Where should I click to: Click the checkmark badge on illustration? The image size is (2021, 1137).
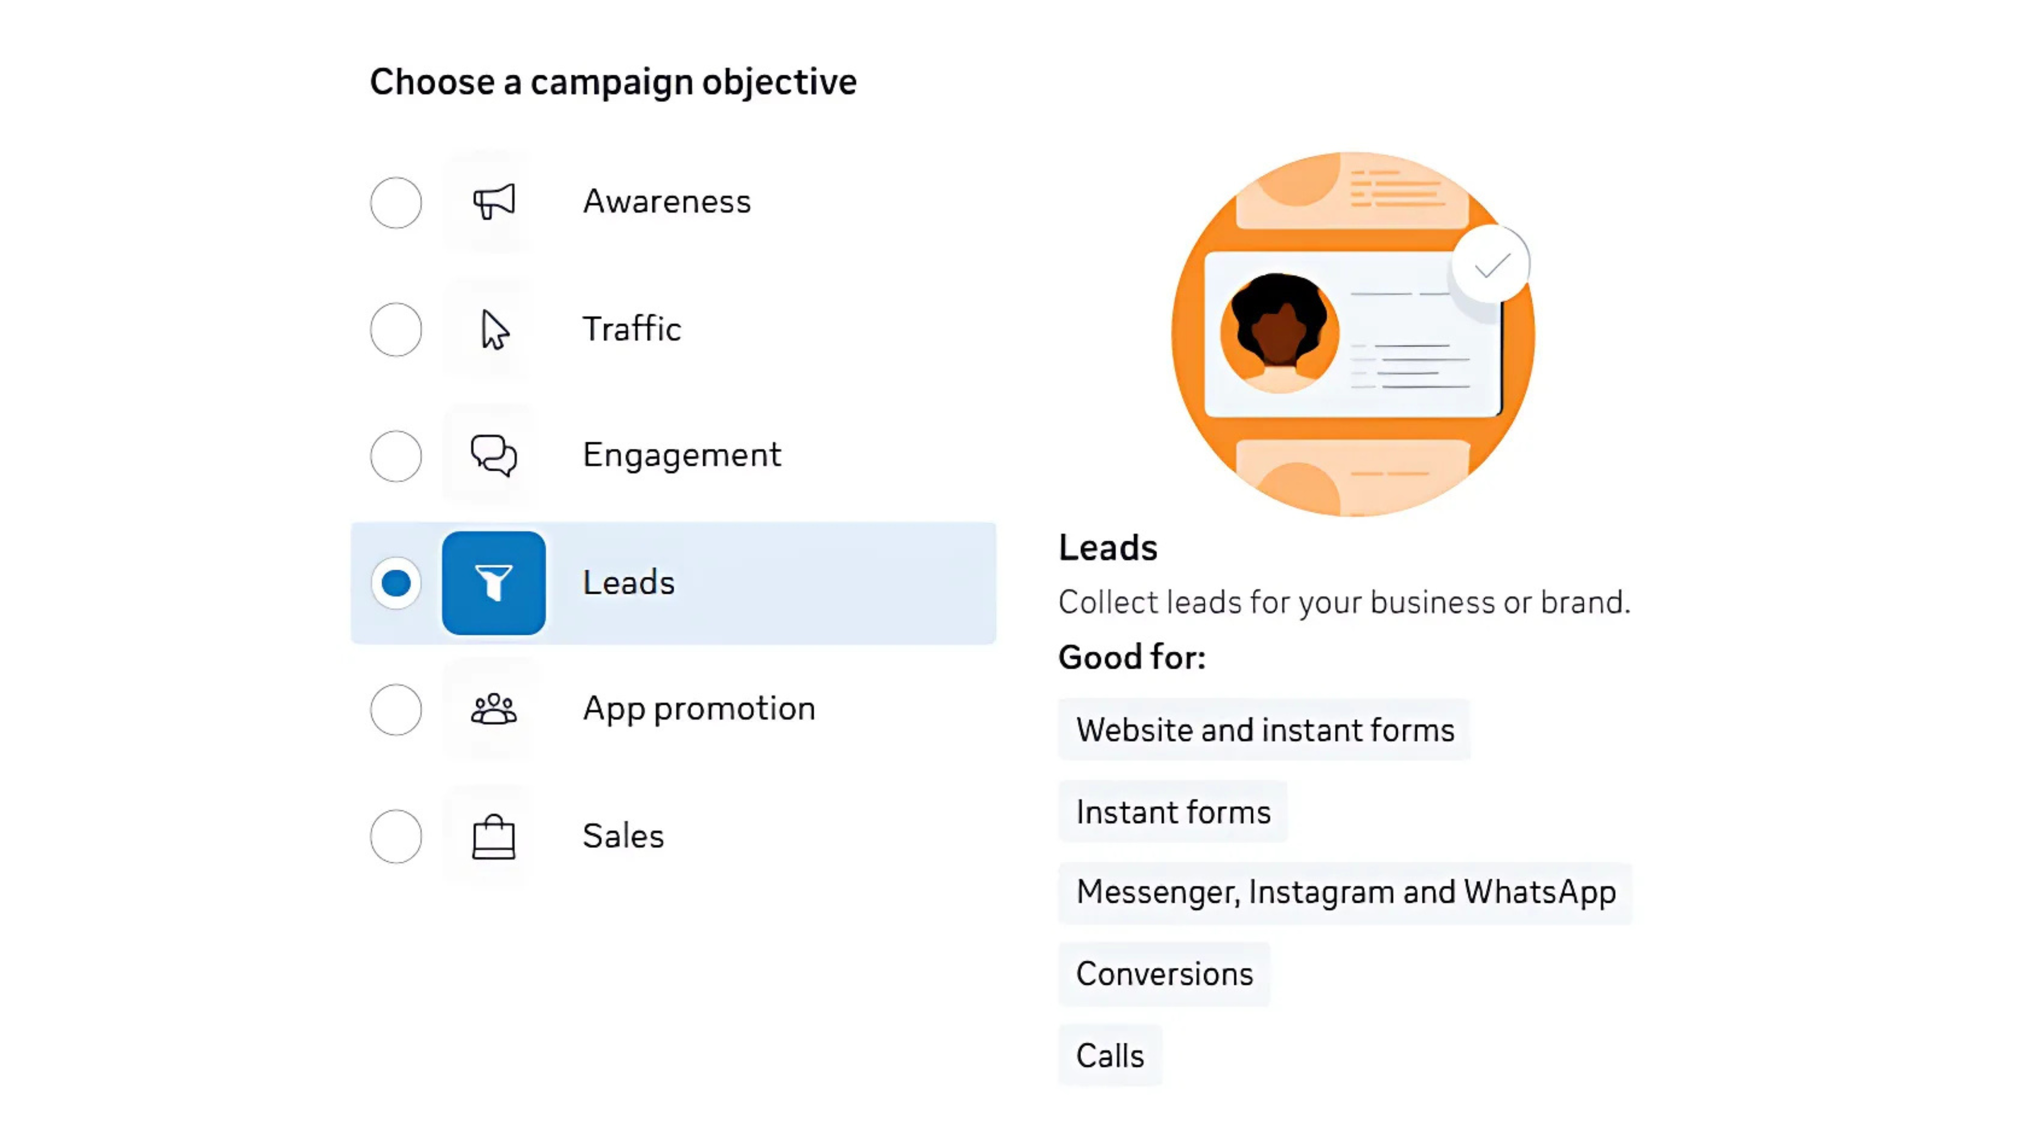click(1490, 264)
